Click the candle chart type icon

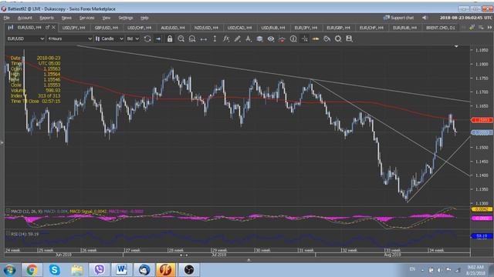[x=98, y=38]
